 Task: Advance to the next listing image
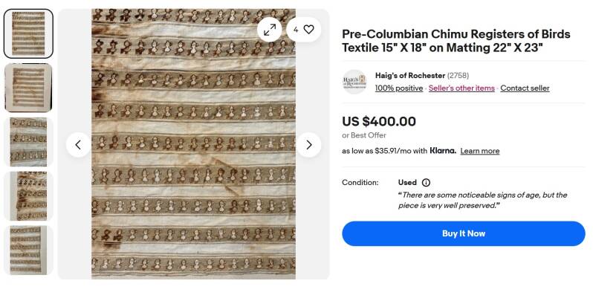(308, 144)
